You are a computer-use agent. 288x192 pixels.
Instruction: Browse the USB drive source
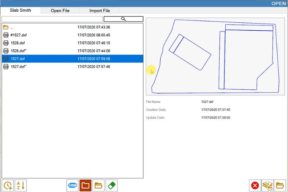72,186
